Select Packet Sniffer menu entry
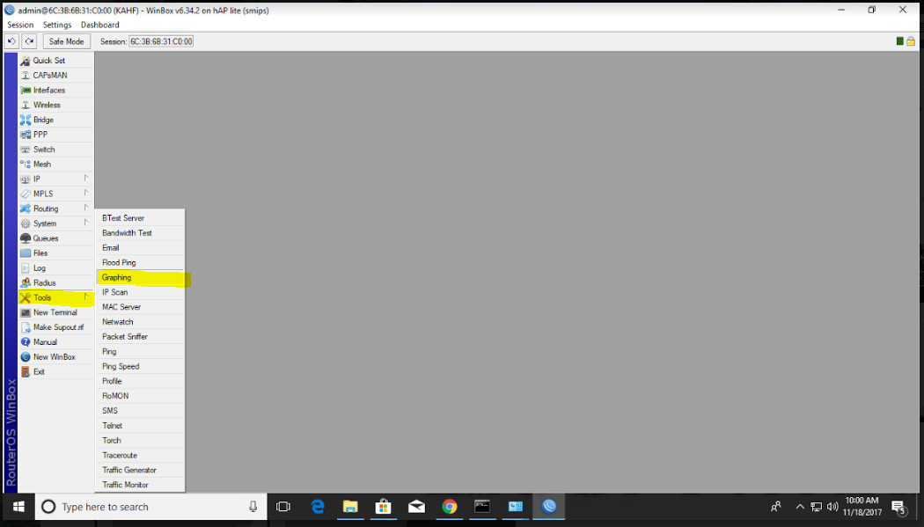924x527 pixels. [140, 337]
